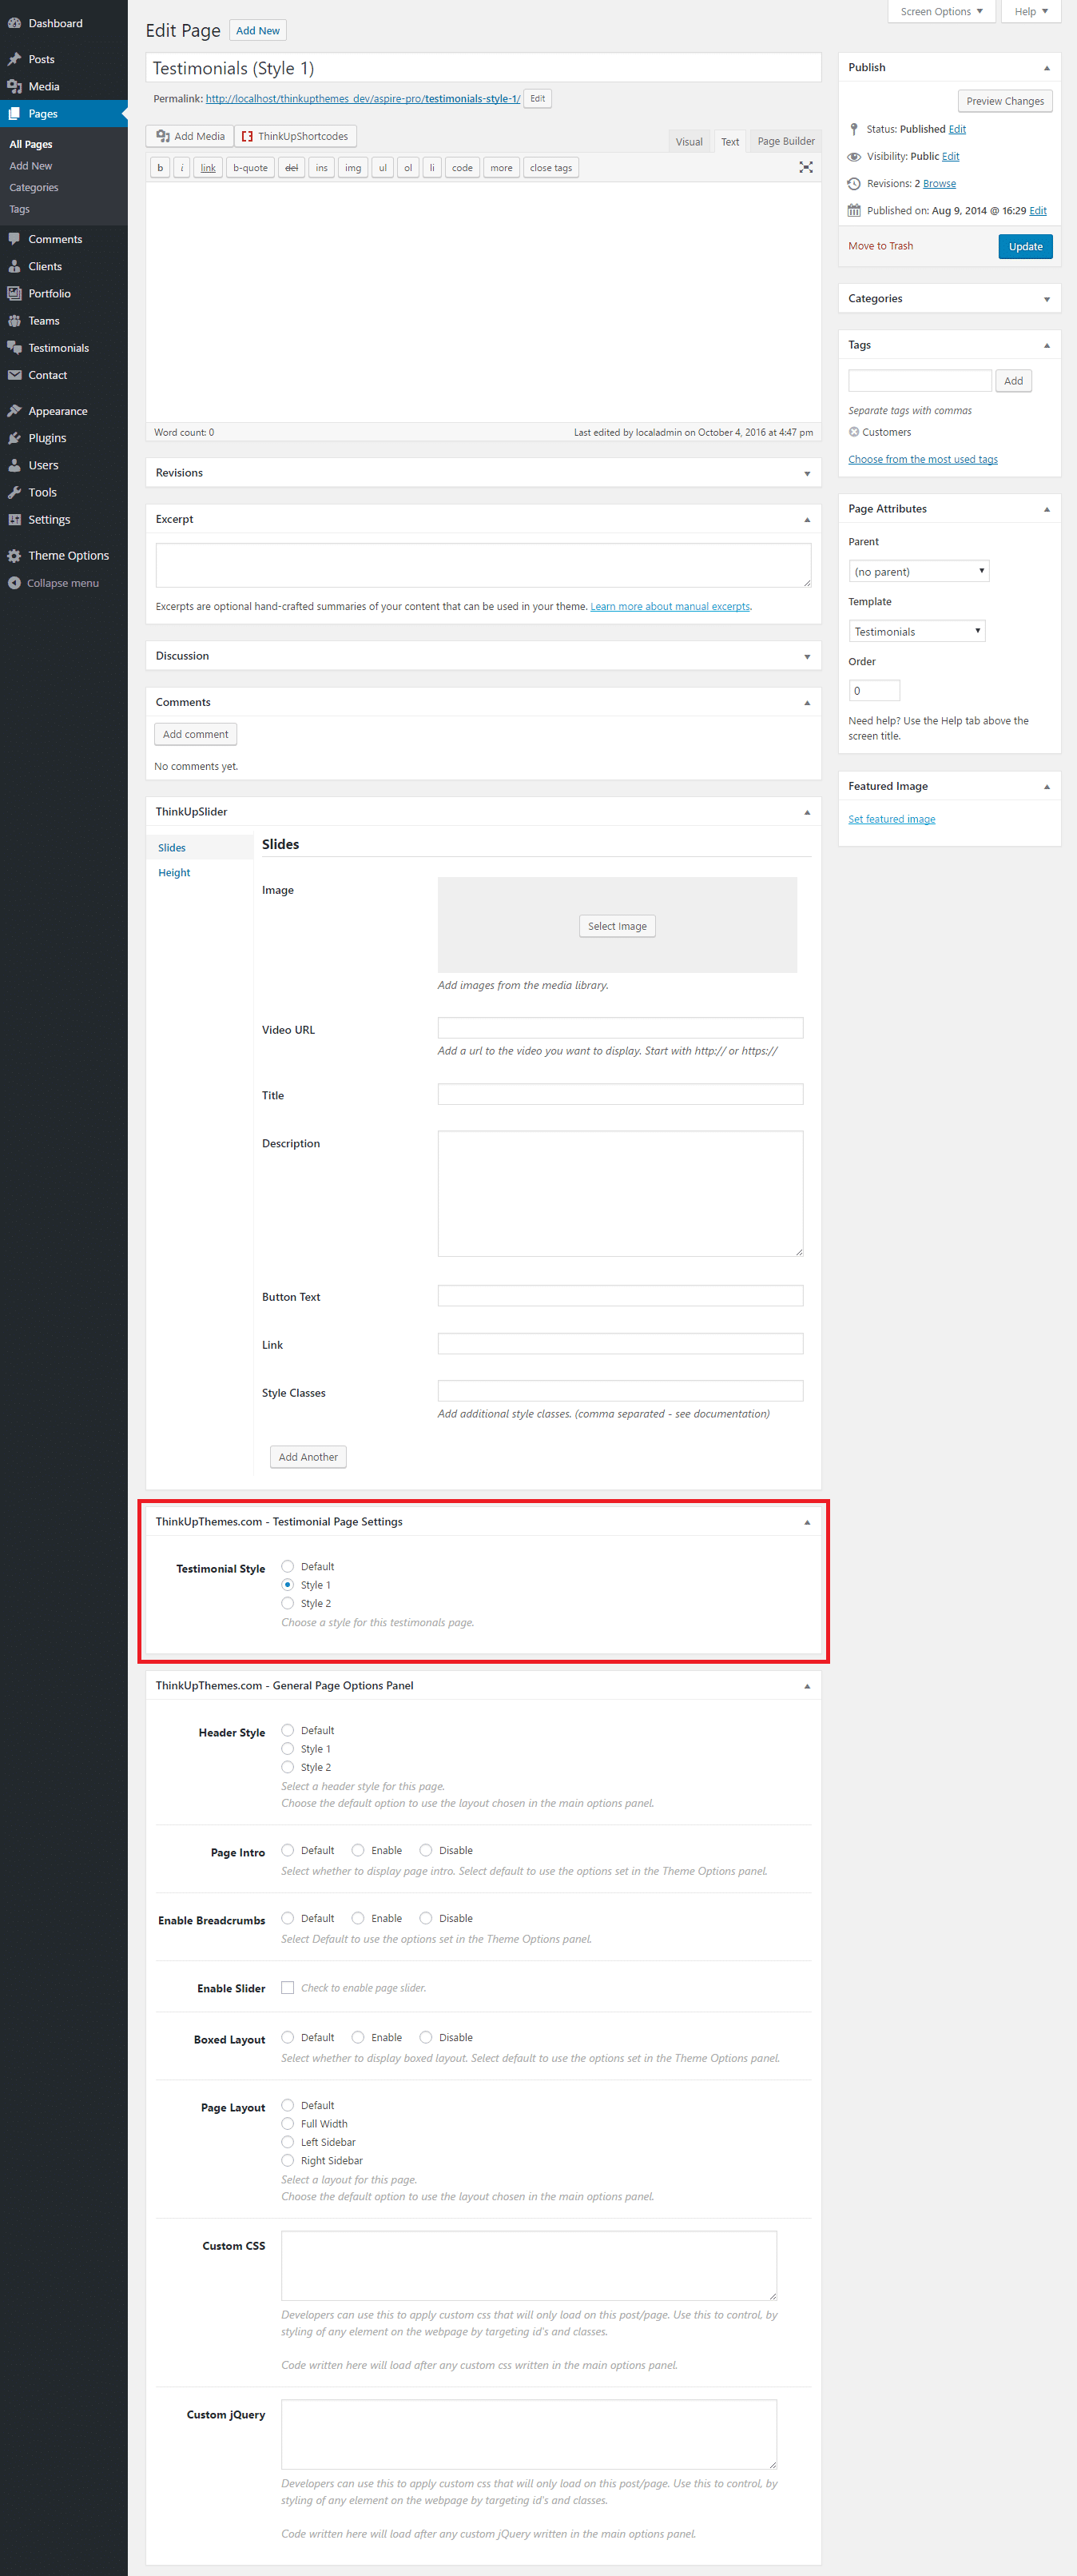Choose Left Sidebar page layout option
1077x2576 pixels.
tap(288, 2142)
